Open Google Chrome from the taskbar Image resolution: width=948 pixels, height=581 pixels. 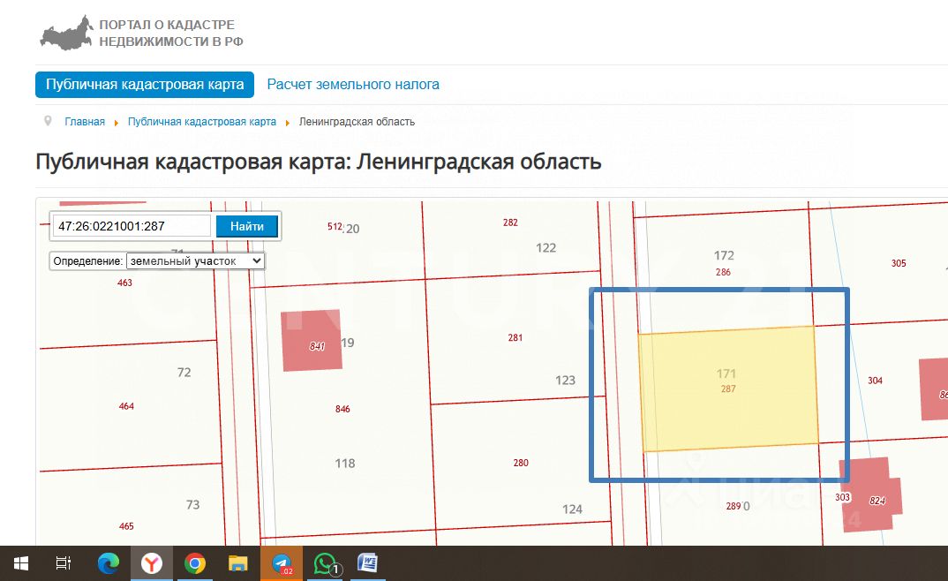coord(195,563)
